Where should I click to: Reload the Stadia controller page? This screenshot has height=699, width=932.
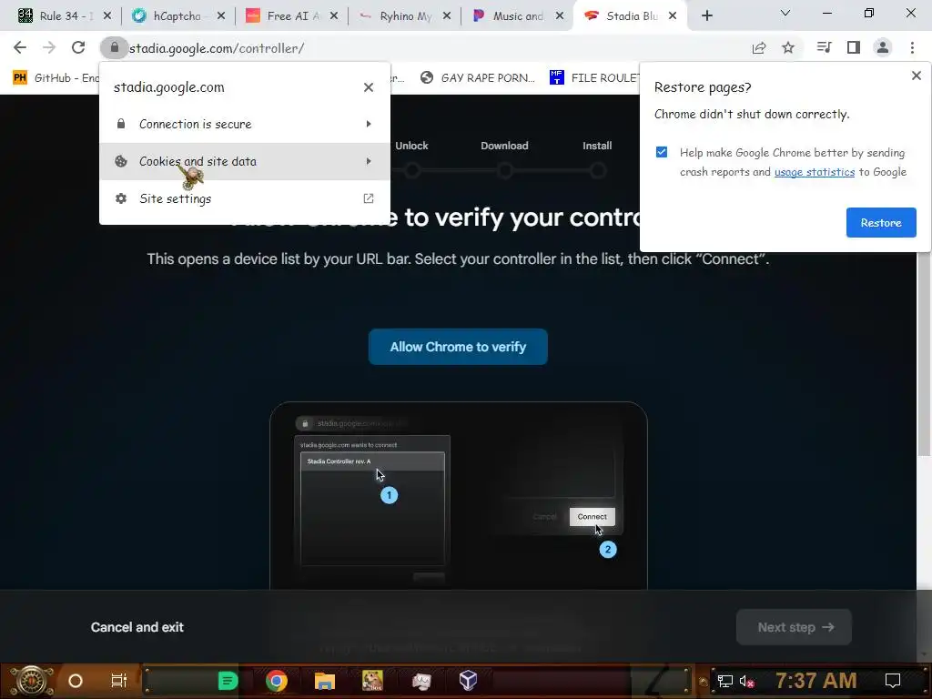pyautogui.click(x=78, y=47)
